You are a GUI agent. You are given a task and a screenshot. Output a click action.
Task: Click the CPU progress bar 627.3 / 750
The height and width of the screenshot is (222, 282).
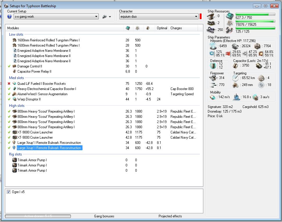tap(255, 14)
